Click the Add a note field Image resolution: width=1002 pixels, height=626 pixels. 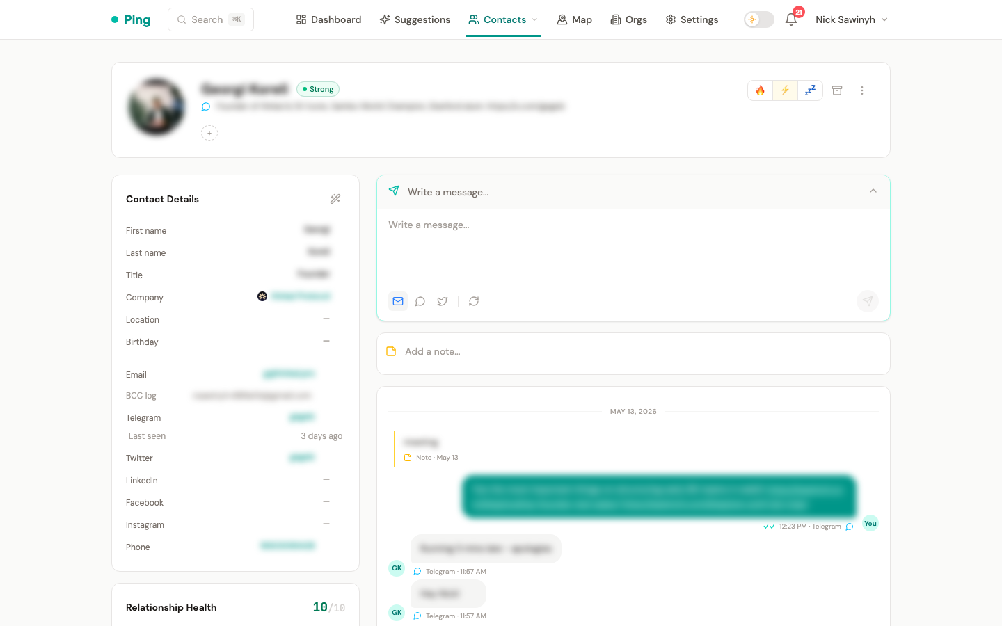pyautogui.click(x=633, y=353)
